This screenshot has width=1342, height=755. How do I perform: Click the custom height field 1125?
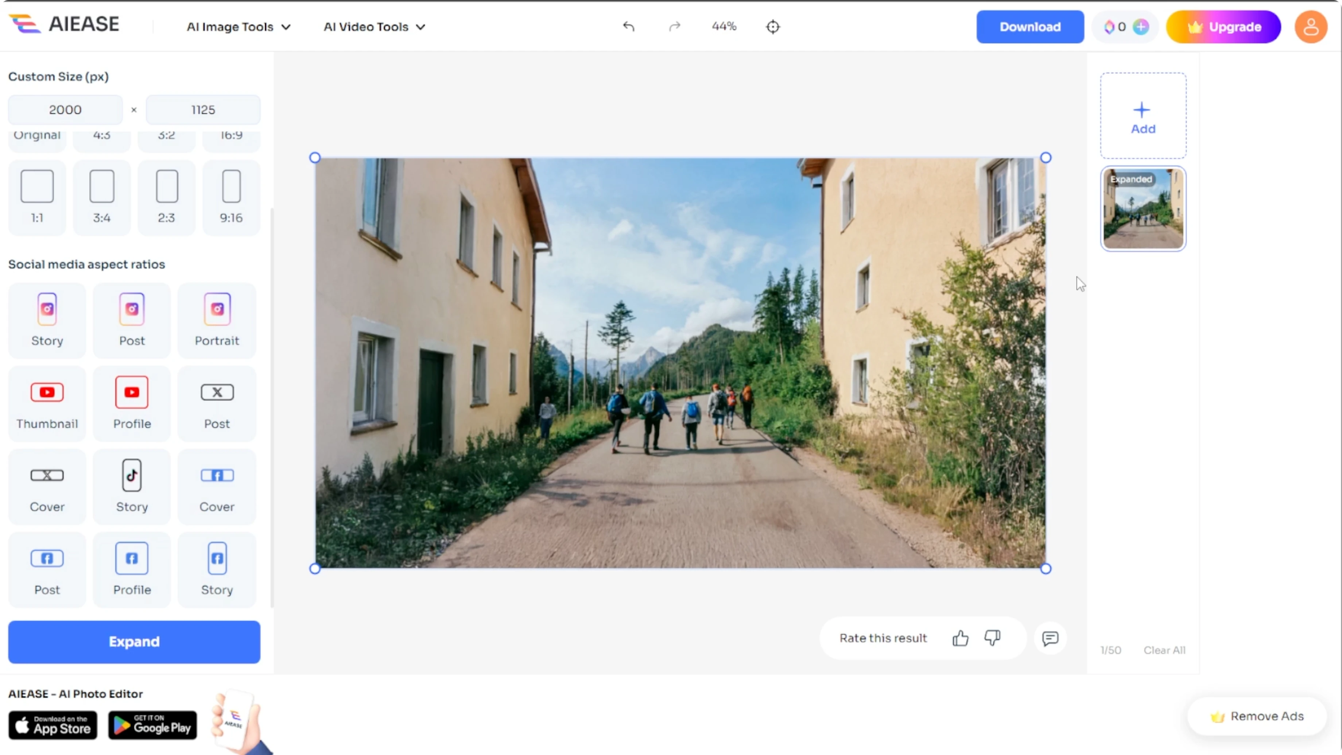click(203, 109)
